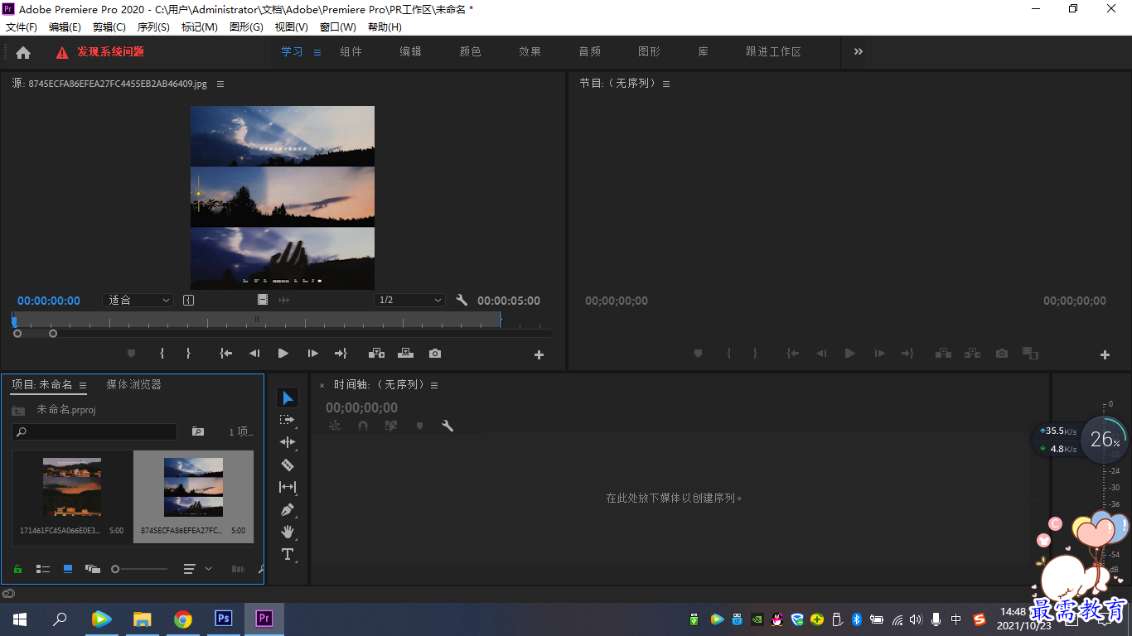Open the 剪辑(C) menu
The image size is (1132, 636).
(109, 27)
